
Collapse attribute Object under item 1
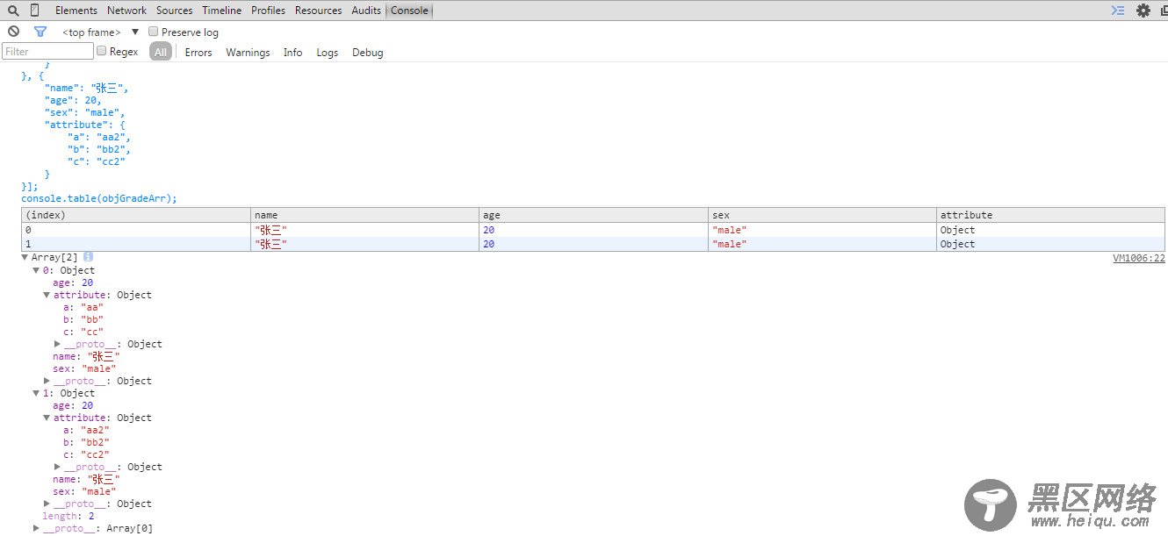(47, 418)
